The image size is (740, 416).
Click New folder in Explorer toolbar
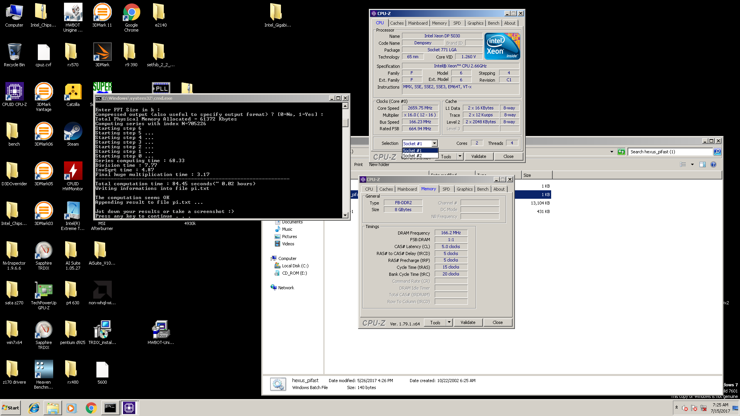[x=379, y=164]
